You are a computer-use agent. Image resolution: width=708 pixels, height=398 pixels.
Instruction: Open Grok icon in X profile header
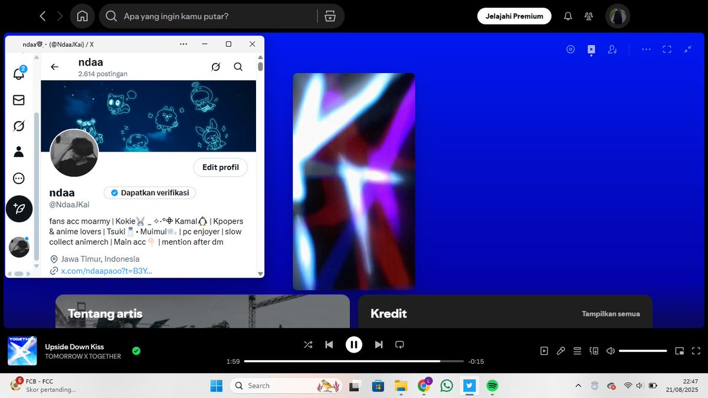(216, 67)
